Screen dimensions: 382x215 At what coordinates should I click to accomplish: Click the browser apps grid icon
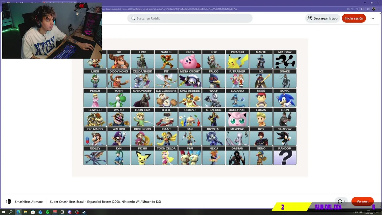[348, 9]
